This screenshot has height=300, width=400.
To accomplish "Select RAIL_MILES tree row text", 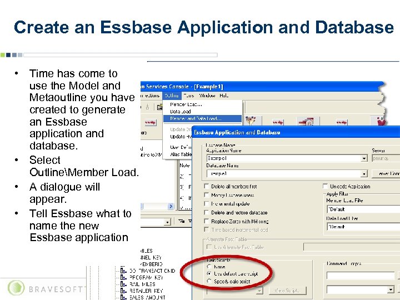I will pos(142,284).
